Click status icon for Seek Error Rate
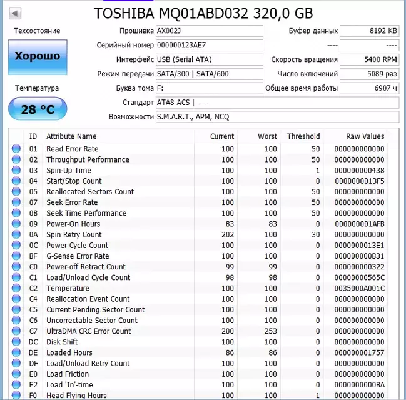The width and height of the screenshot is (406, 400). point(16,202)
